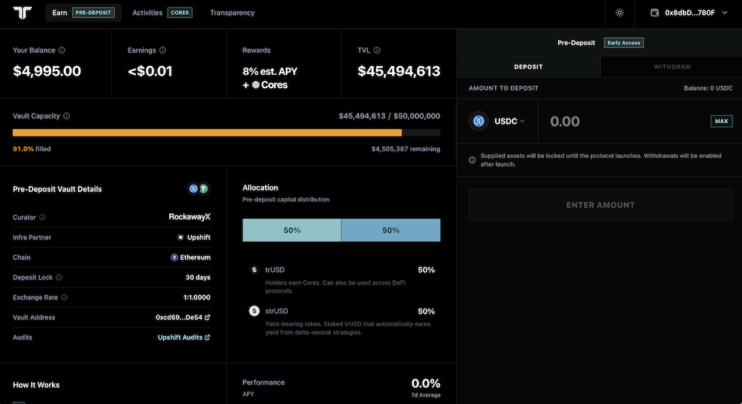Screen dimensions: 742x404
Task: Click the USDC coin icon in deposit panel
Action: (479, 121)
